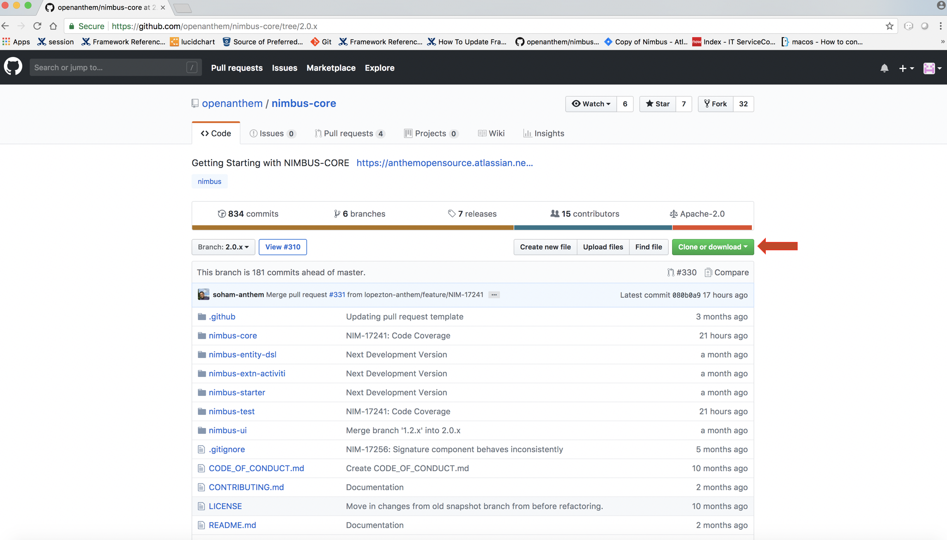Open the Clone or download dropdown
Image resolution: width=947 pixels, height=540 pixels.
(713, 246)
